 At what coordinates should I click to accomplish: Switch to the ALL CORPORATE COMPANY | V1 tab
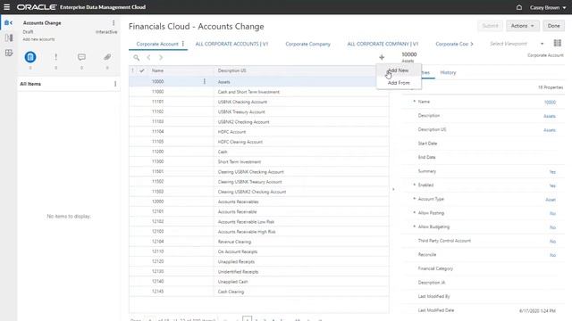coord(383,44)
